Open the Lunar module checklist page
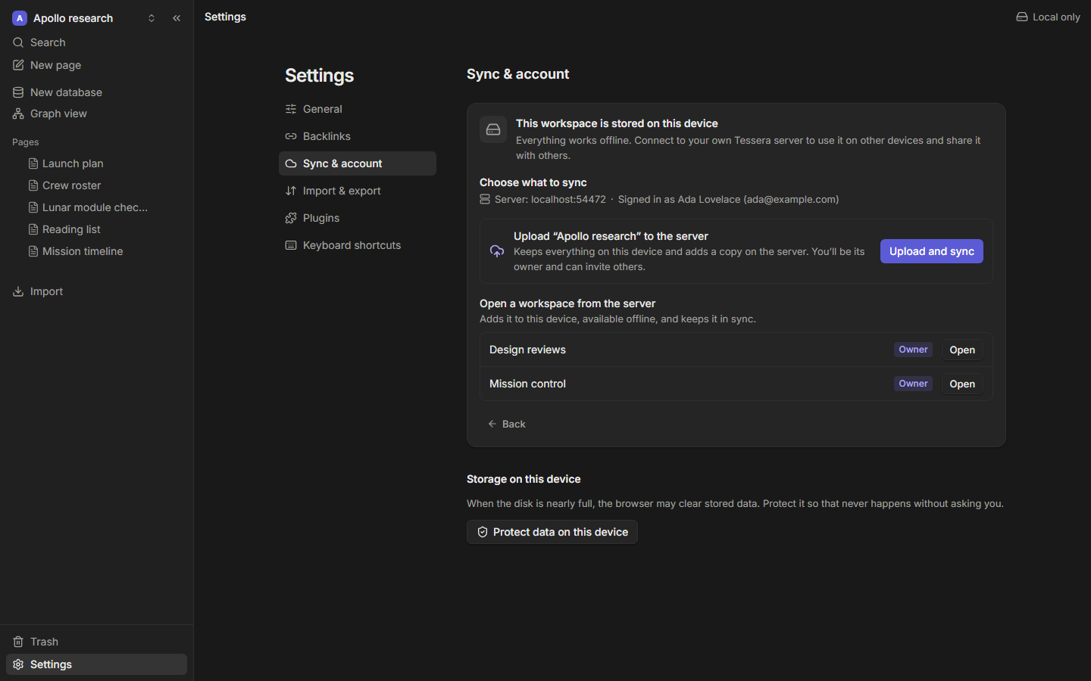Image resolution: width=1091 pixels, height=681 pixels. [96, 207]
